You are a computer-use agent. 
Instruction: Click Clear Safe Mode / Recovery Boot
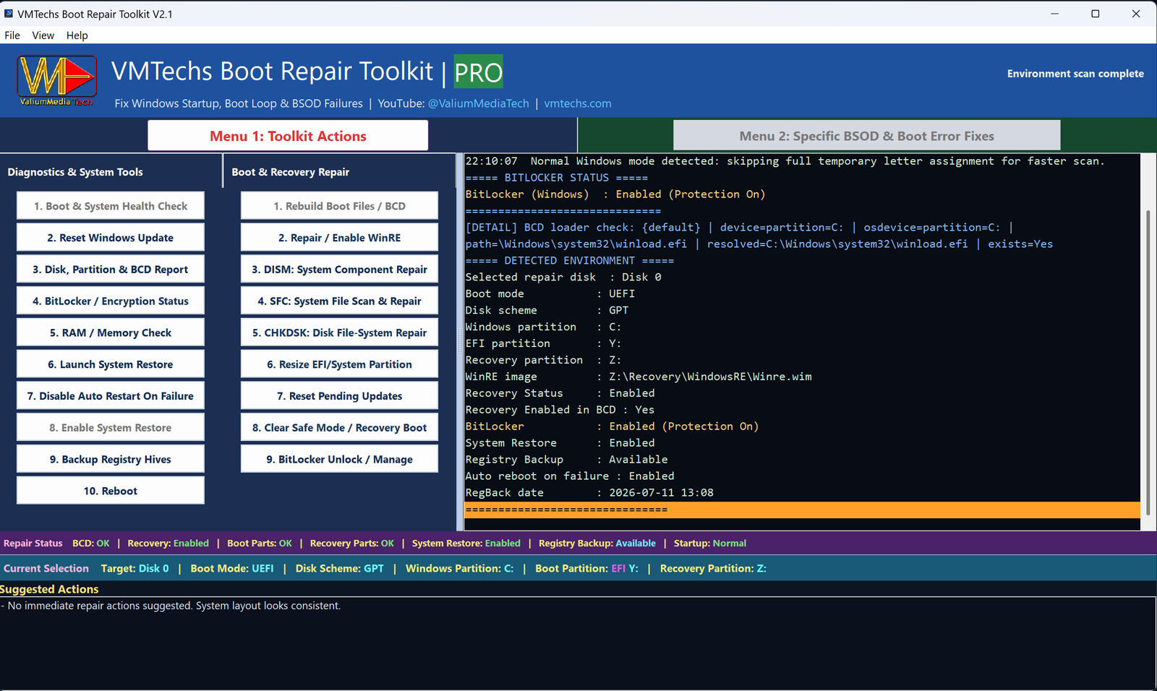pyautogui.click(x=339, y=428)
